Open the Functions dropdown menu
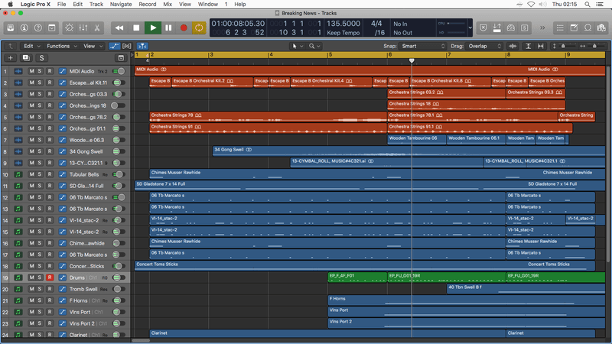The width and height of the screenshot is (612, 344). 62,46
